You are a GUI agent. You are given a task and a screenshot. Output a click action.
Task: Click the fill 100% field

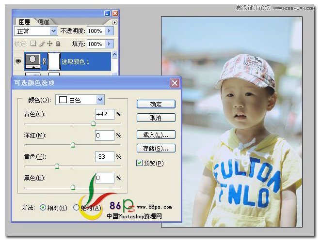pyautogui.click(x=96, y=44)
